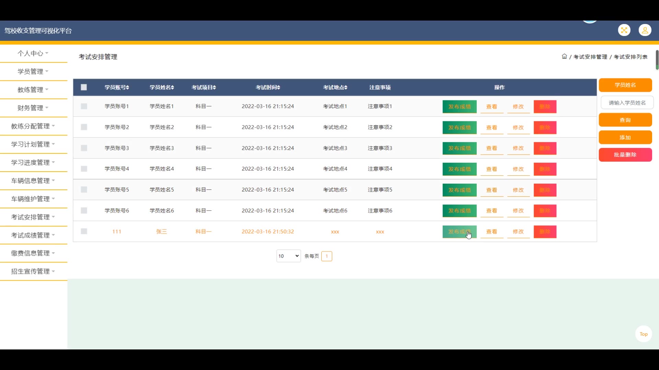The width and height of the screenshot is (659, 370).
Task: Click the page scrollbar thumb on right edge
Action: point(657,60)
